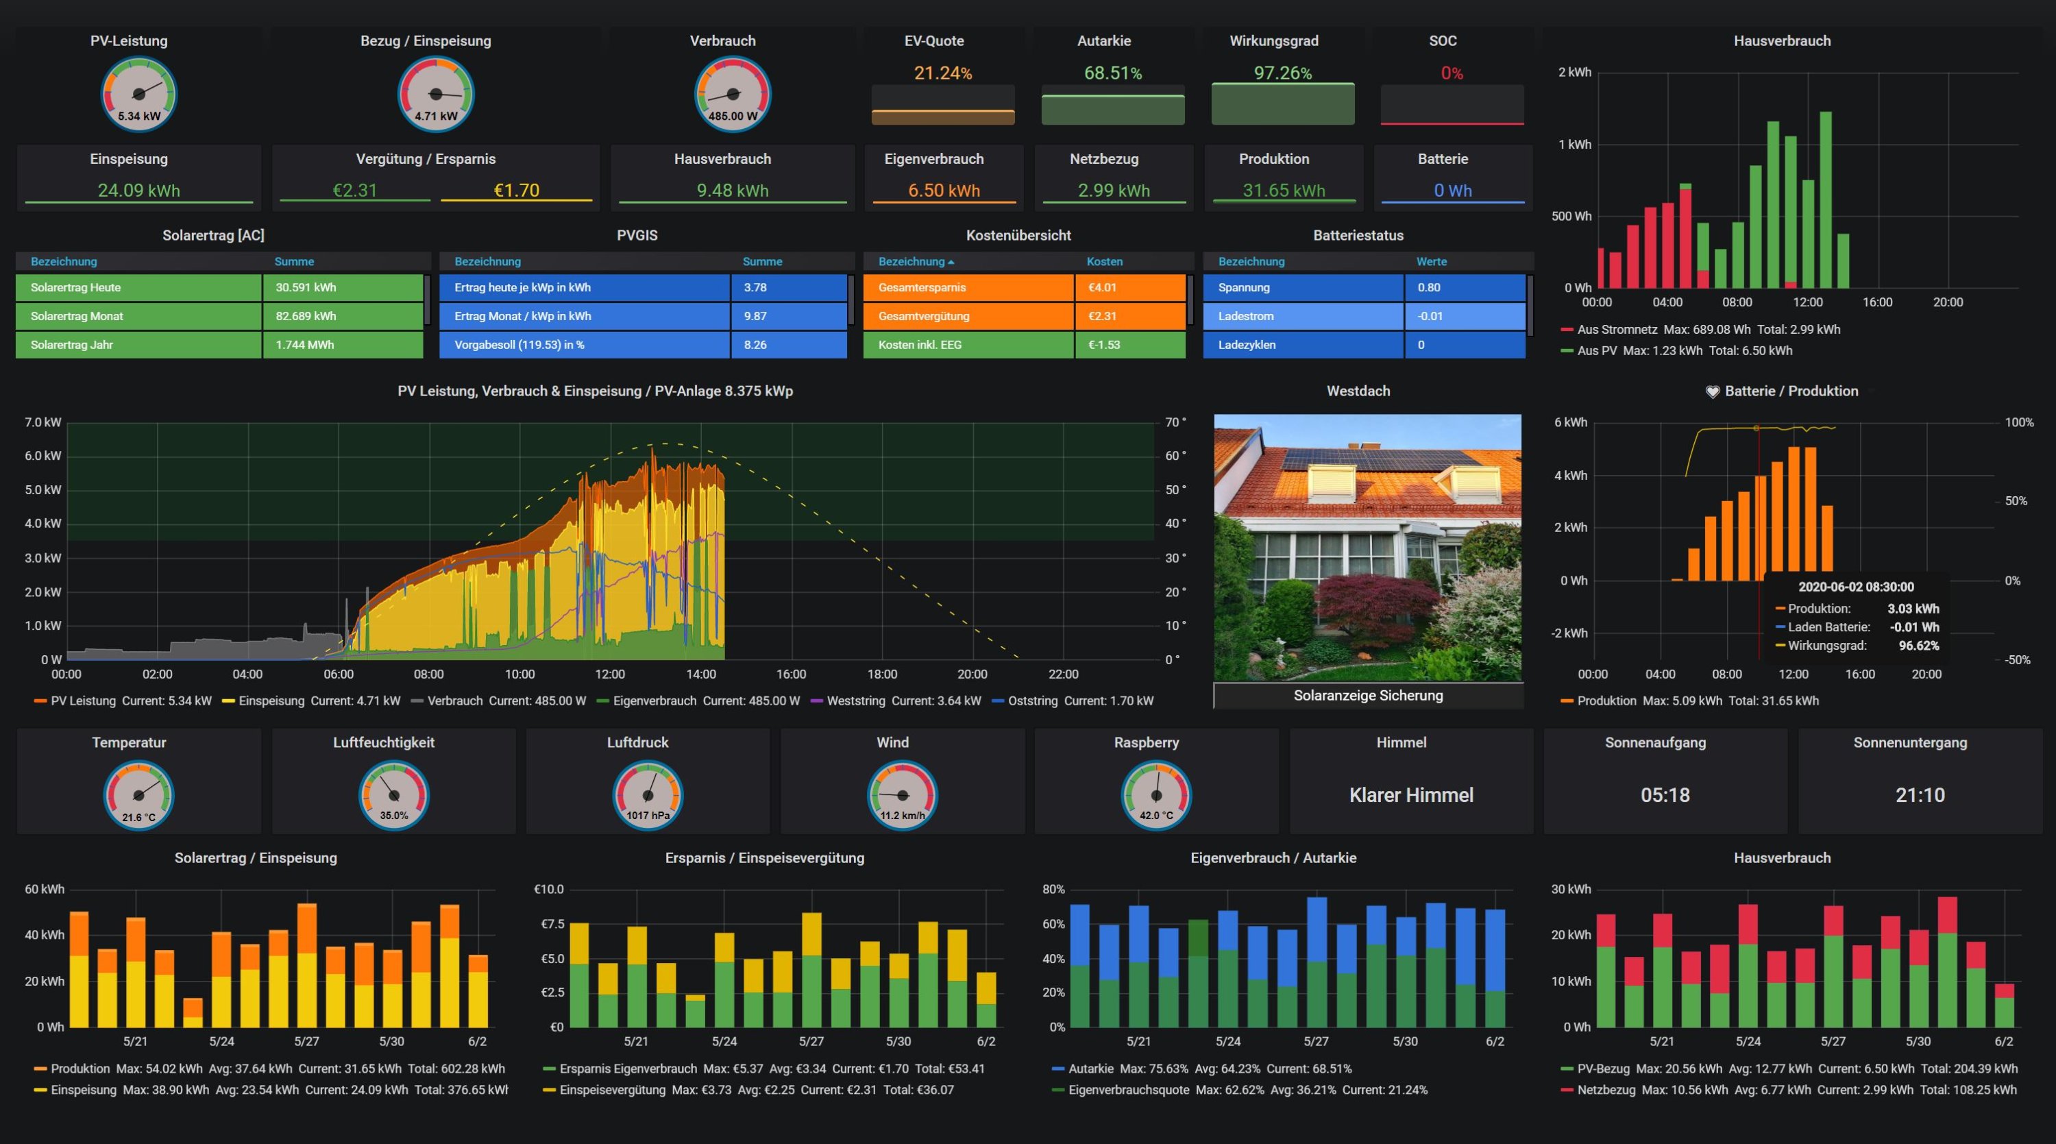Click the blue Oststring legend color swatch
The image size is (2056, 1144).
click(x=997, y=701)
